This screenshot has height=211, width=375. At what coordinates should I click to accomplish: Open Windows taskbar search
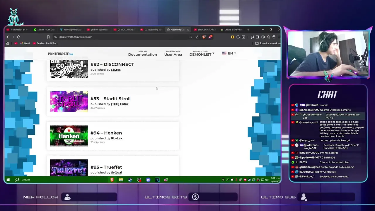17,180
